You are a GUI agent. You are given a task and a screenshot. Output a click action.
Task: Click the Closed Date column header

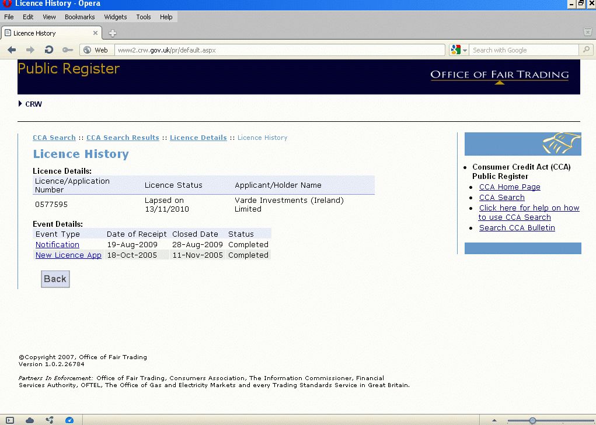point(195,234)
